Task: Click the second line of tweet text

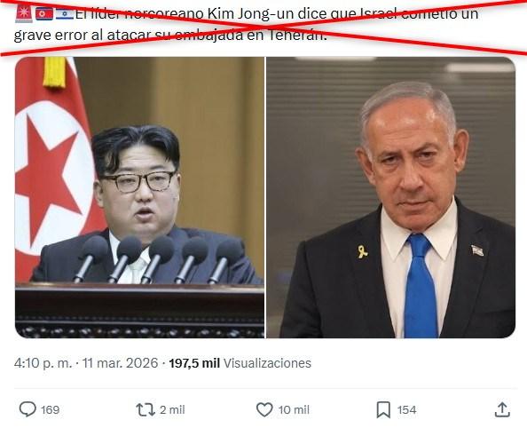Action: tap(170, 35)
